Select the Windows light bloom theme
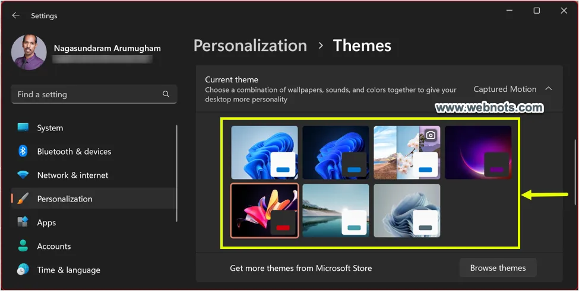The image size is (579, 291). tap(264, 152)
